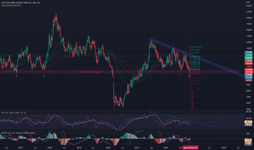The width and height of the screenshot is (254, 150).
Task: Select the Previous Area of Support text
Action: [91, 72]
